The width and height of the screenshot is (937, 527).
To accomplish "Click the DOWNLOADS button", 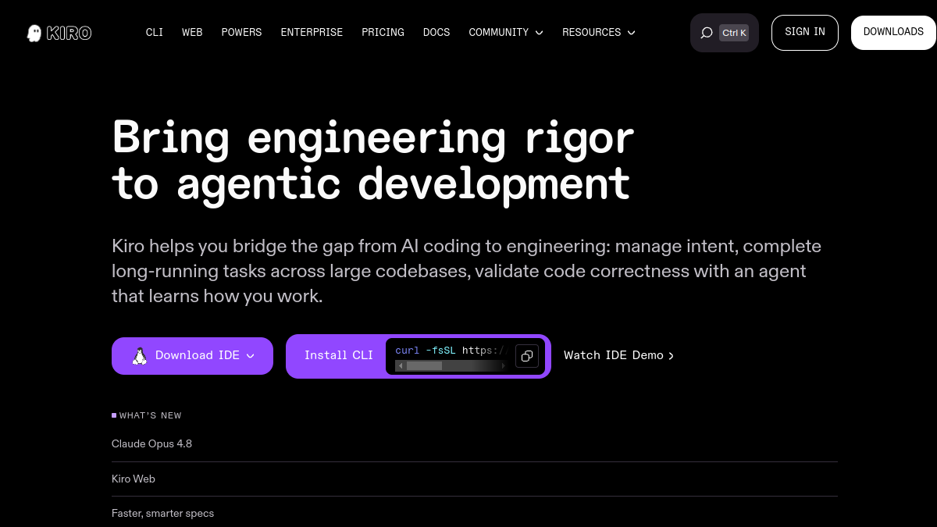I will [893, 33].
